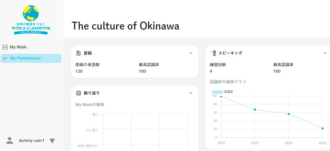
Task: Collapse the 振り返り card with chevron
Action: [x=191, y=93]
